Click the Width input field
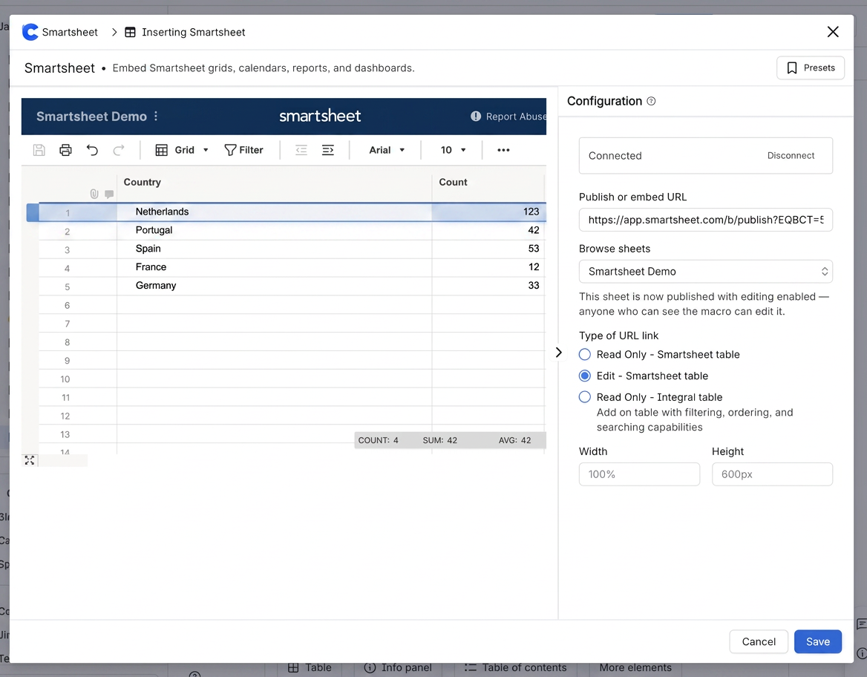867x677 pixels. tap(639, 474)
